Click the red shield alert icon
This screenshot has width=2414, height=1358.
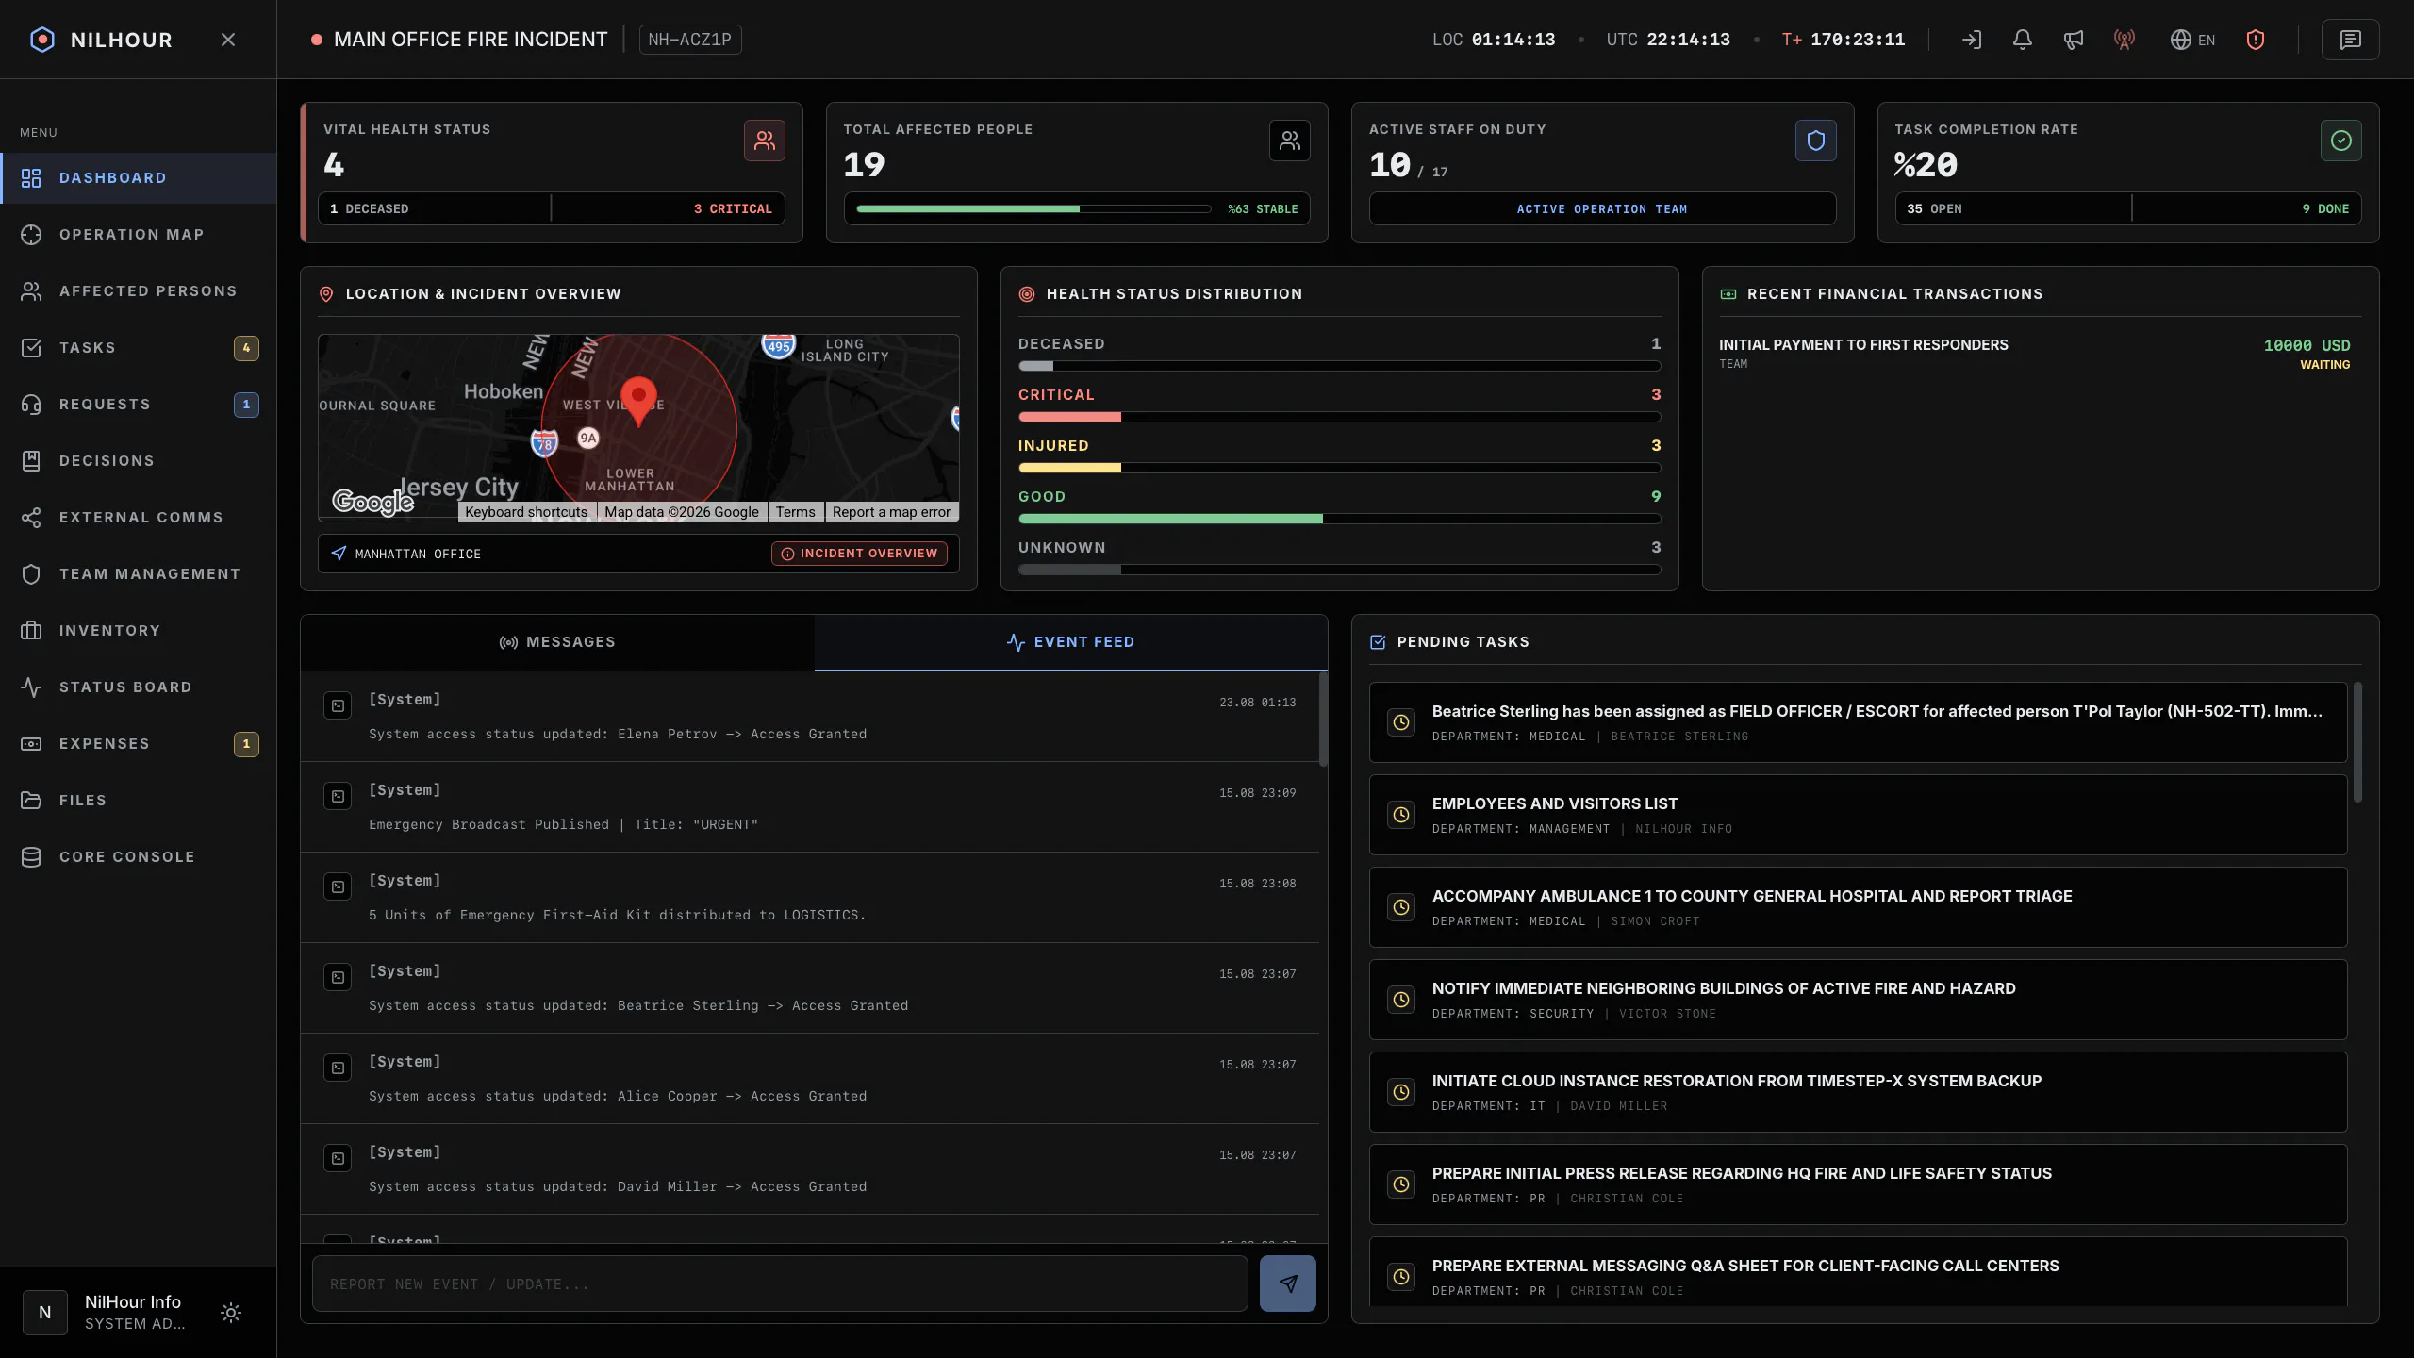pyautogui.click(x=2256, y=40)
